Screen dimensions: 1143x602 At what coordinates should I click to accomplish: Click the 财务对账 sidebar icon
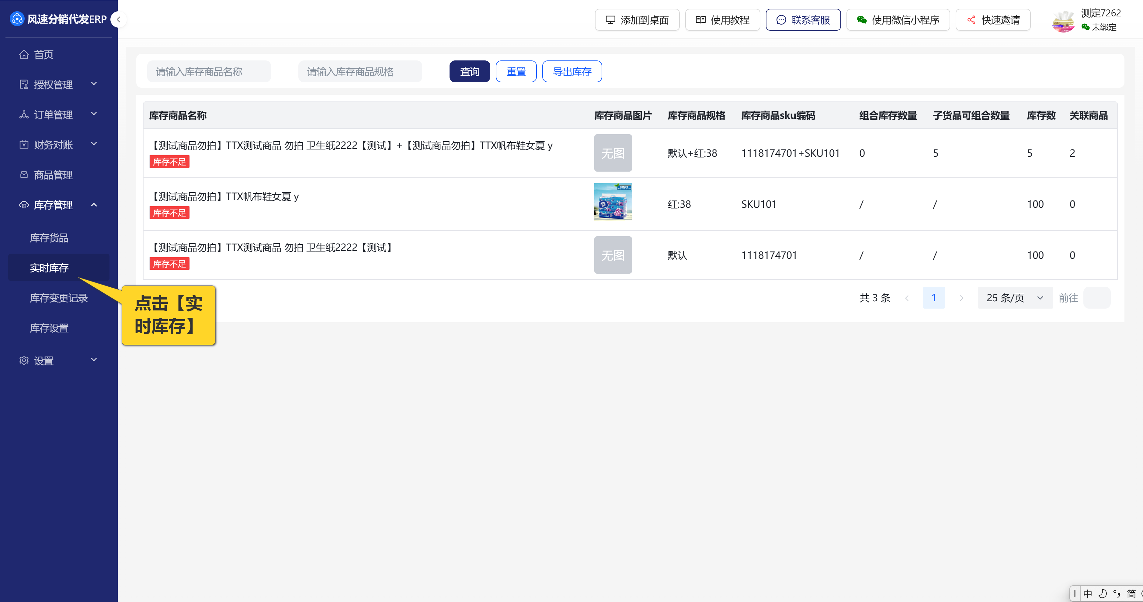tap(24, 144)
